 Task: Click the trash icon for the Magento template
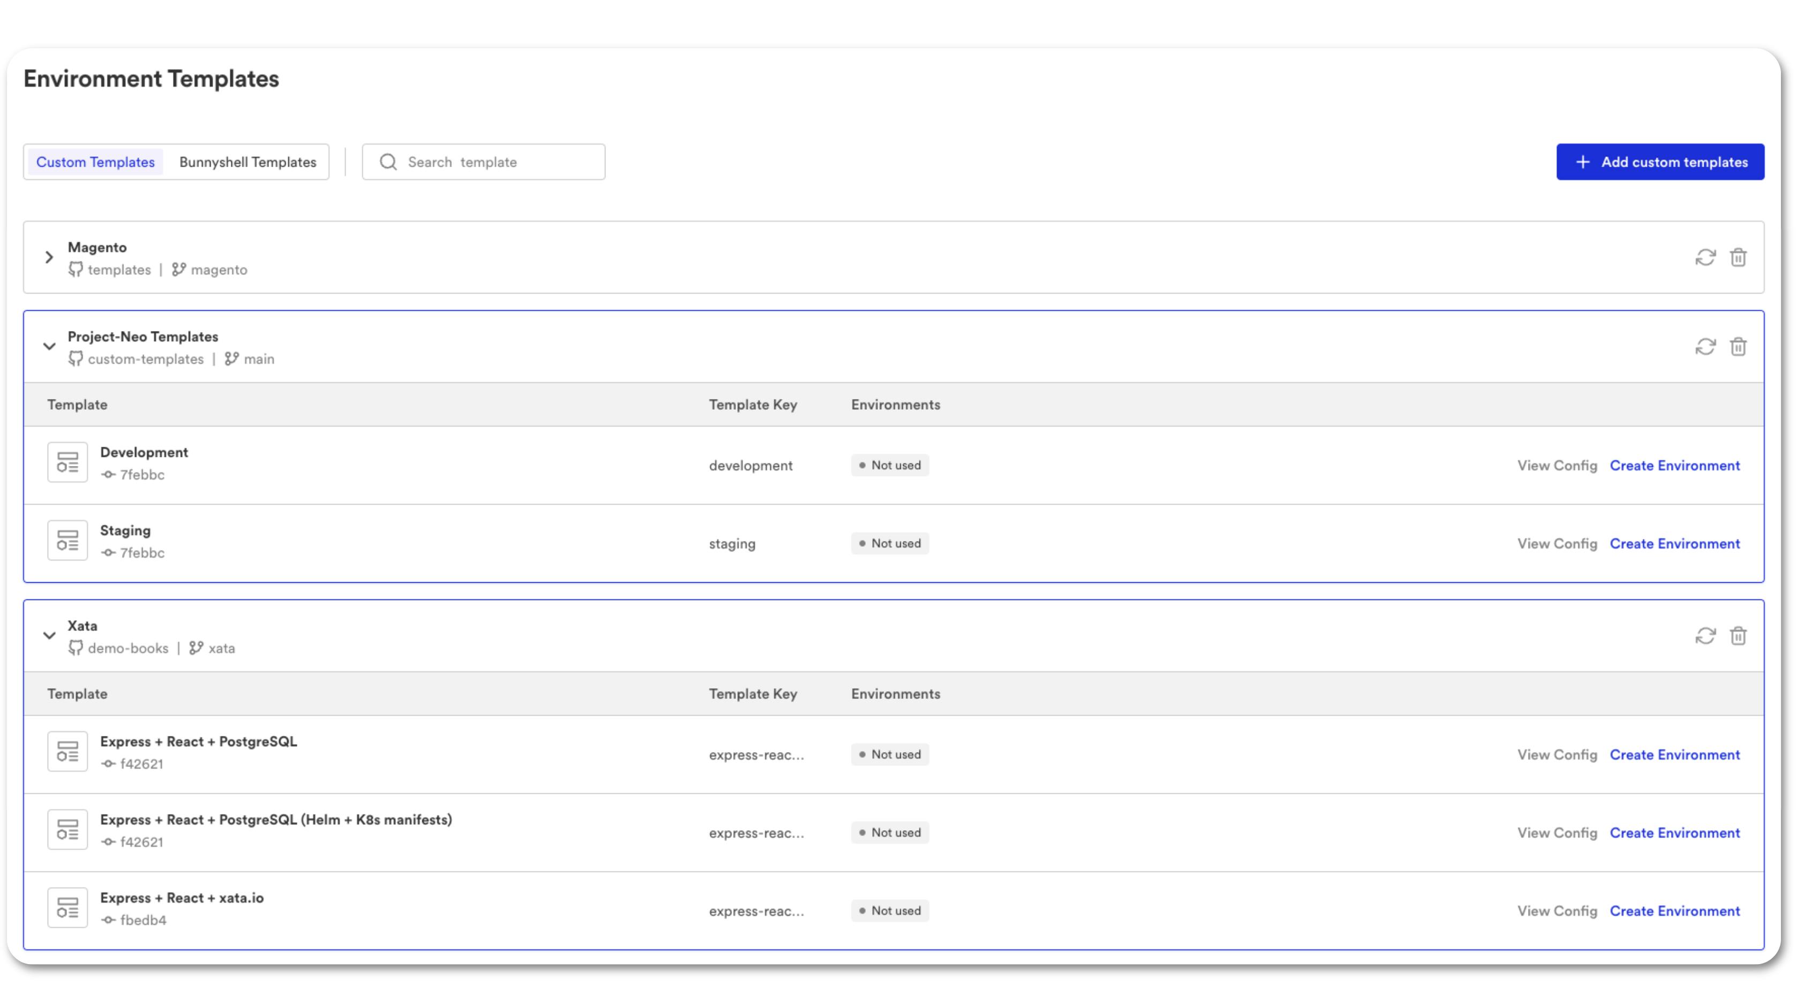pos(1739,258)
